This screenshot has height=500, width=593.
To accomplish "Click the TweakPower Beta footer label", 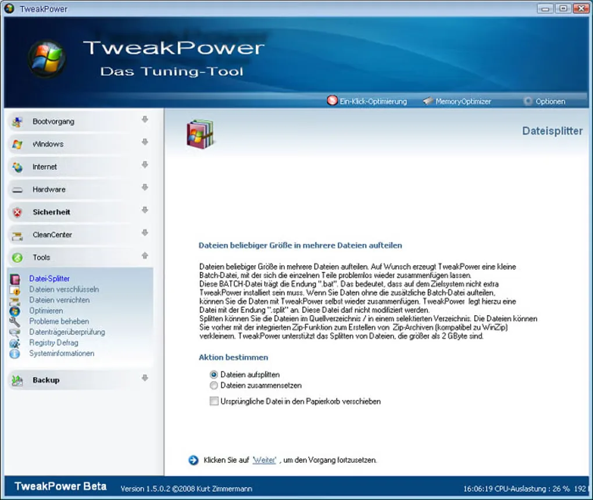I will (60, 487).
